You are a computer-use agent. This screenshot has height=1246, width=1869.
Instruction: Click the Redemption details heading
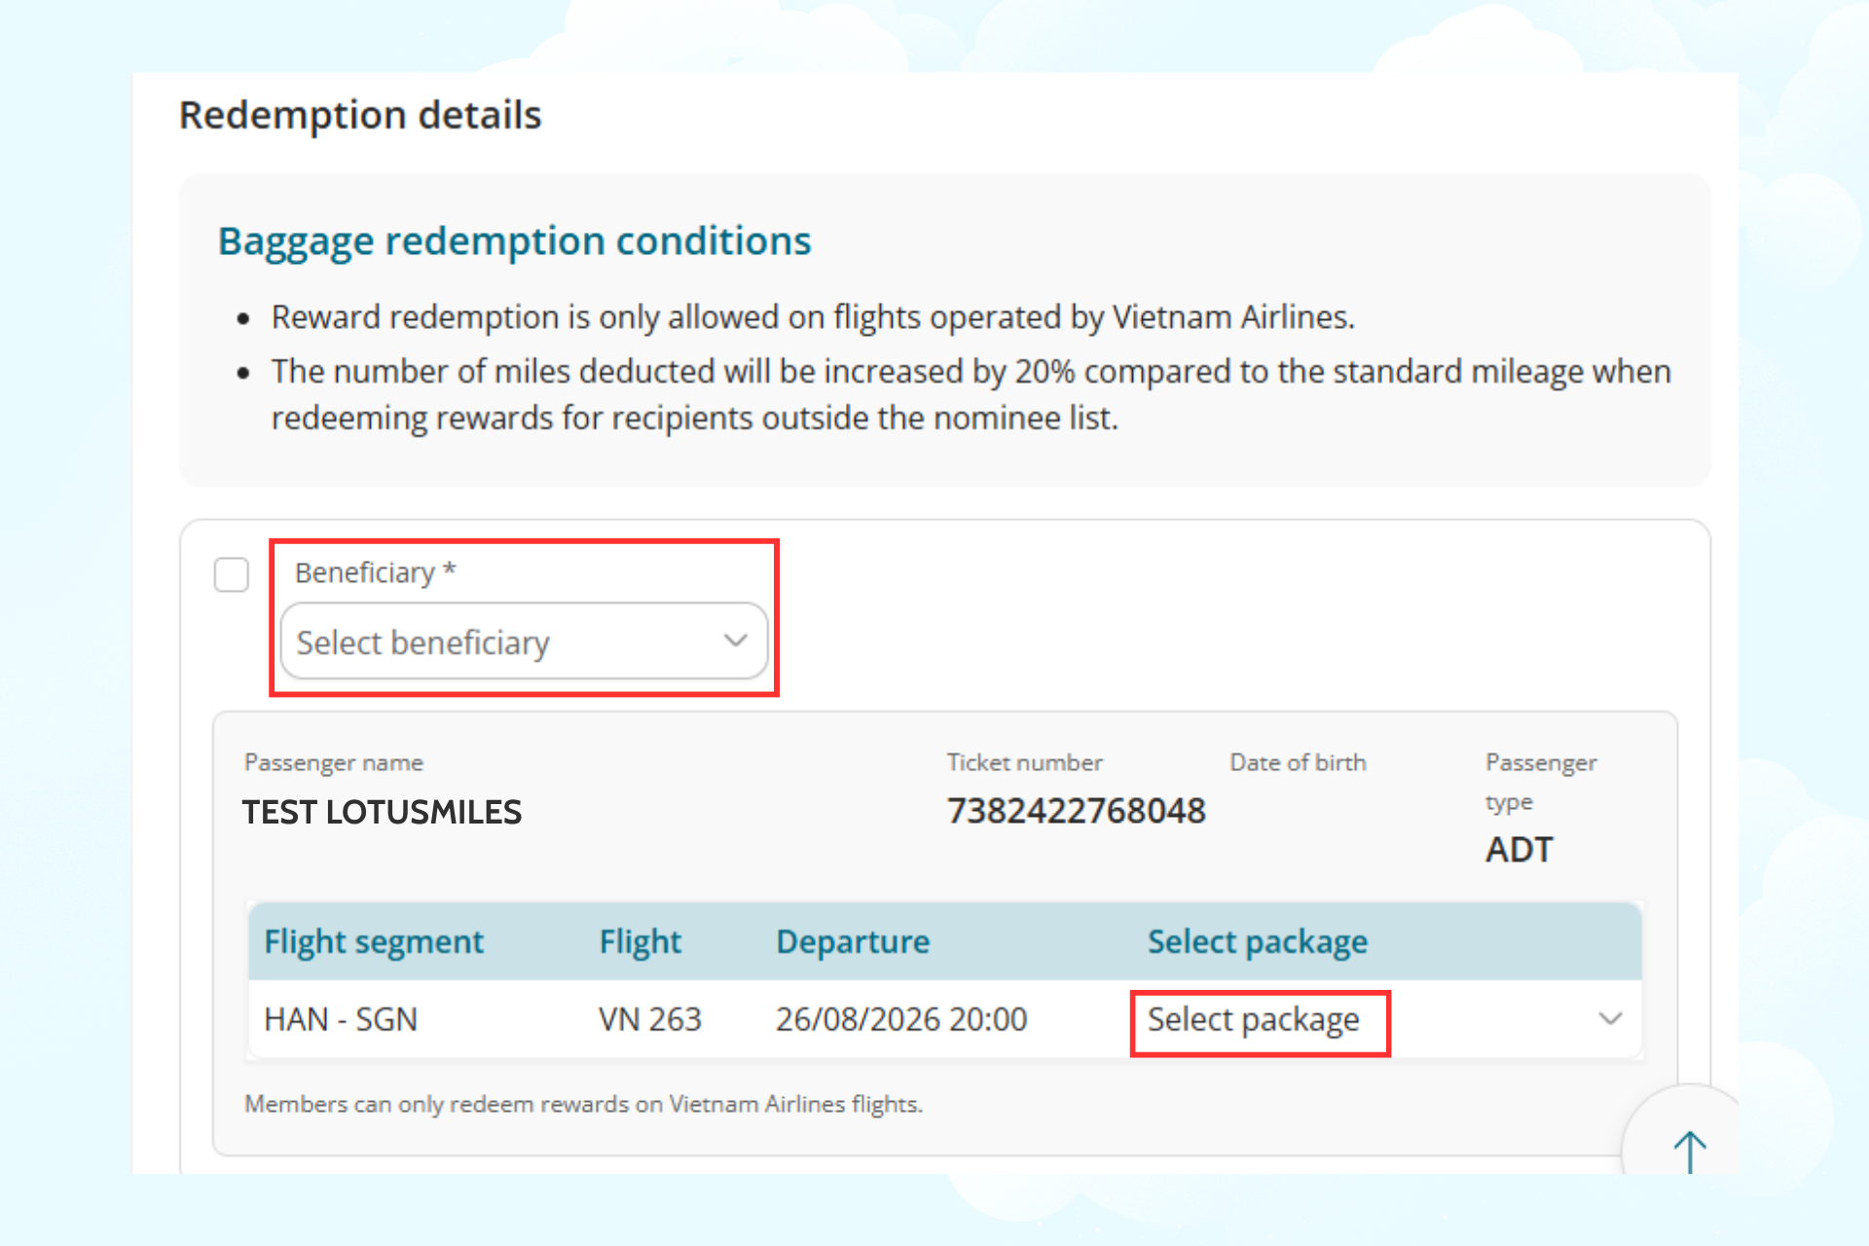[360, 115]
